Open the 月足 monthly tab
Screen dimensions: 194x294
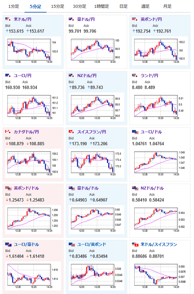(x=167, y=6)
